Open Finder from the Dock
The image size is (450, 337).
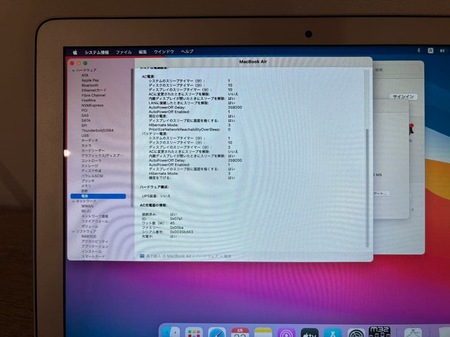click(170, 332)
